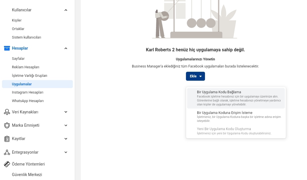Collapse the Hesaplar section chevron

(66, 48)
